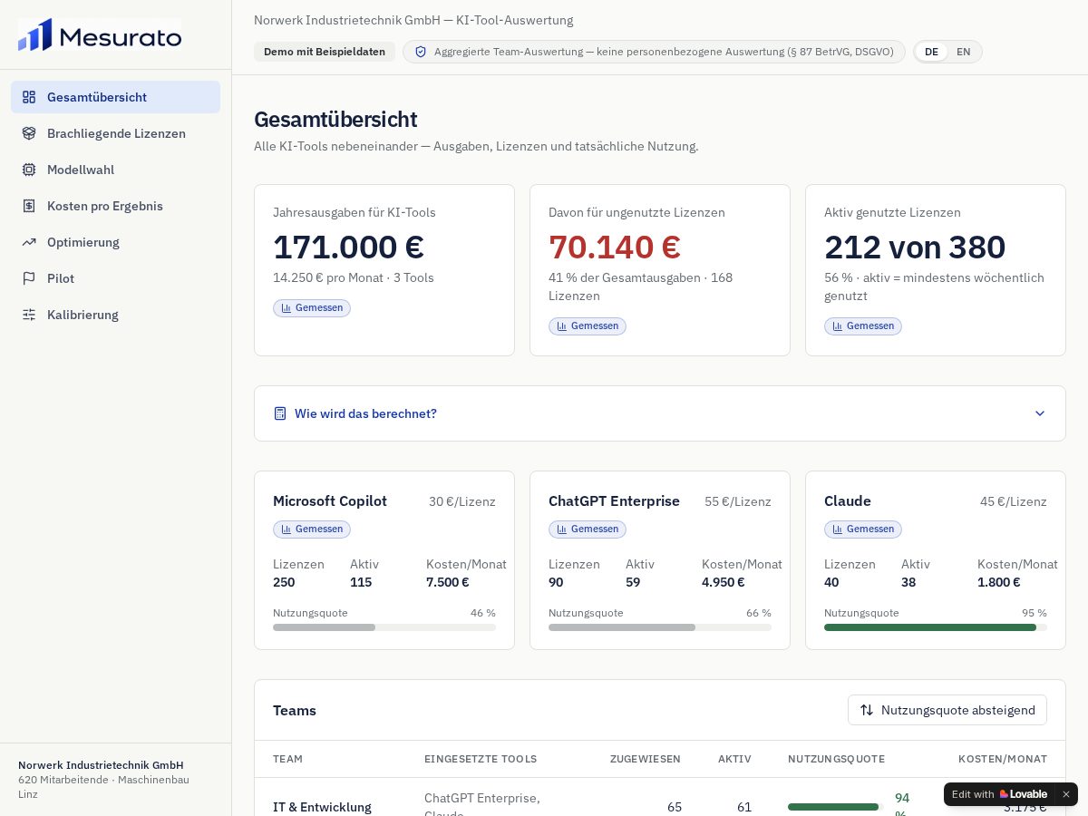Click the Optimierung trend arrow icon
Screen dimensions: 1088x816
tap(29, 242)
